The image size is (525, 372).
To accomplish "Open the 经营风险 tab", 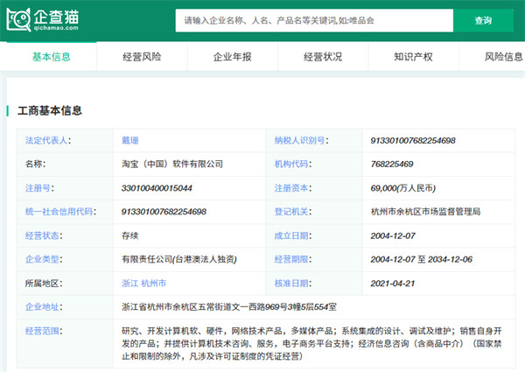I will tap(142, 57).
